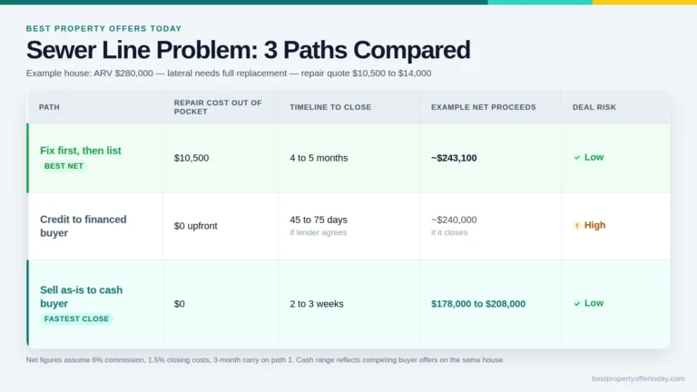Click the $178,000 to $208,000 value

tap(478, 304)
